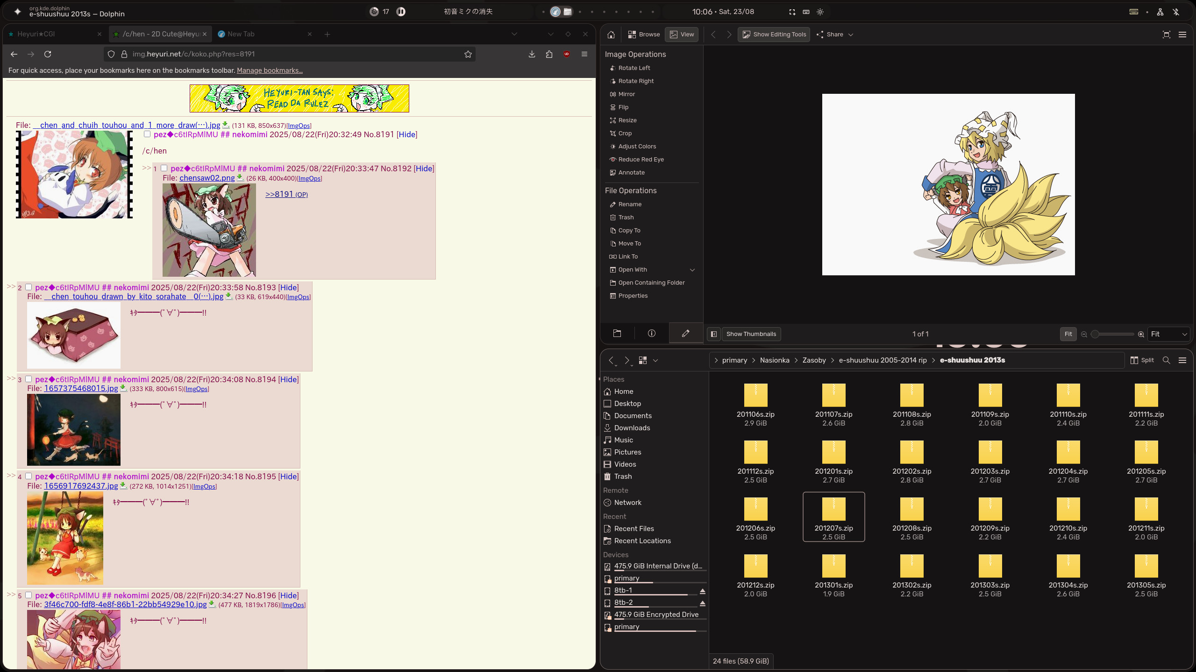Click the >>8191 (OP) quote link
The image size is (1196, 672).
tap(286, 194)
